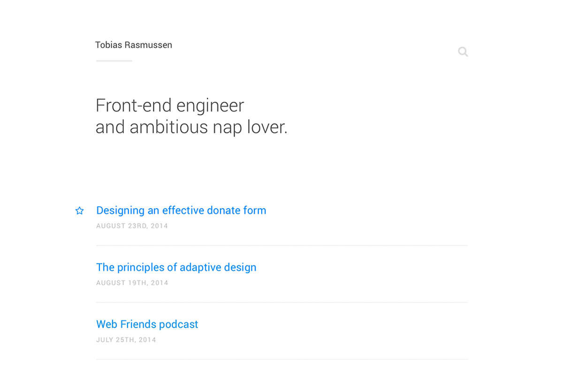Open the 'Web Friends podcast' entry
Image resolution: width=563 pixels, height=375 pixels.
(147, 324)
